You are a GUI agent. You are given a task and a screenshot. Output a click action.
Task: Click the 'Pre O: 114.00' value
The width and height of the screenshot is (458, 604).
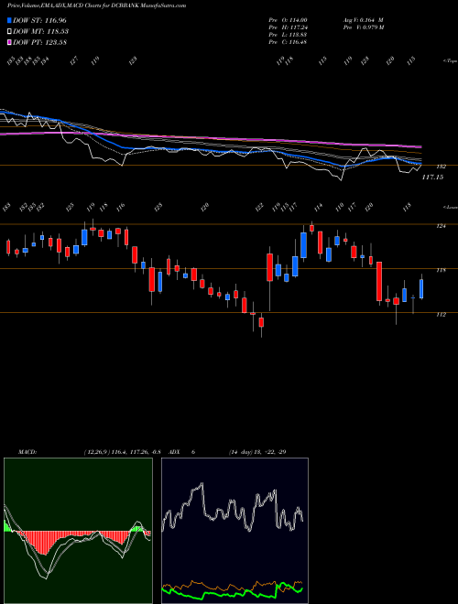pyautogui.click(x=288, y=20)
